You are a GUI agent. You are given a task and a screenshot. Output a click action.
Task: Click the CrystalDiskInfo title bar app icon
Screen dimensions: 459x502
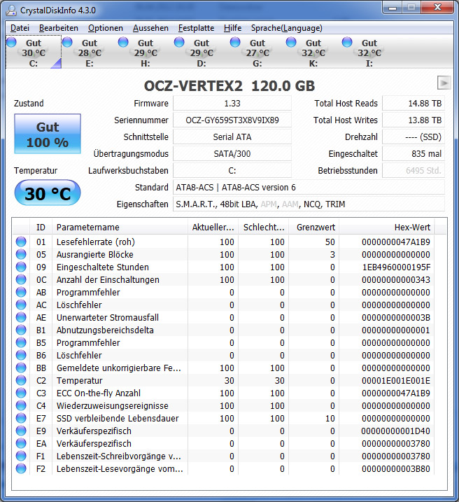pos(11,11)
